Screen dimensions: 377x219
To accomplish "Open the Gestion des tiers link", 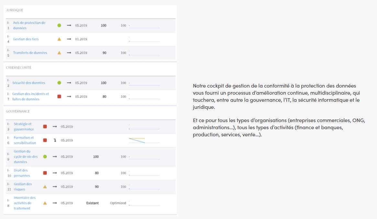I will click(x=26, y=39).
